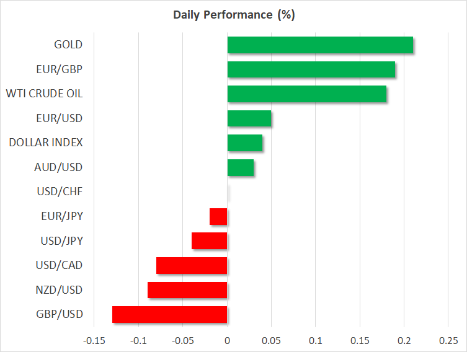The height and width of the screenshot is (352, 467).
Task: Select the red EUR/JPY bar
Action: (218, 216)
